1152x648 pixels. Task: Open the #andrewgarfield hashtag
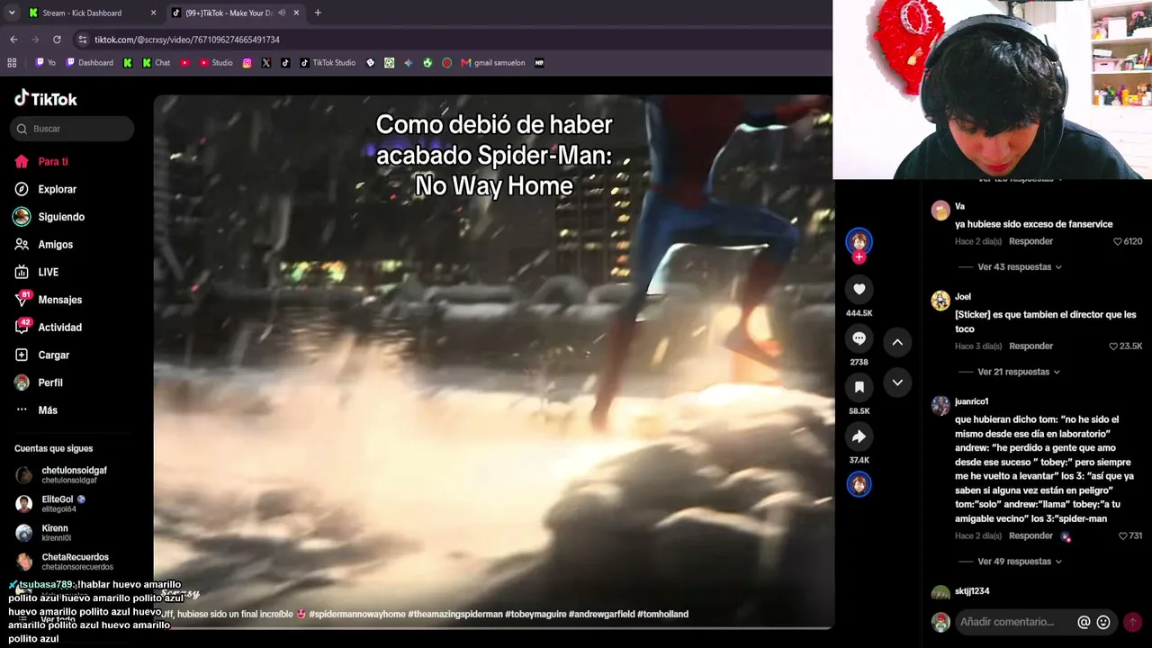(602, 614)
